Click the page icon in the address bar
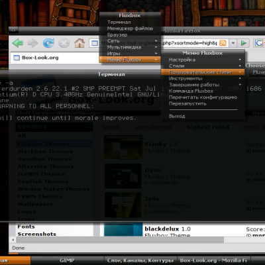Image resolution: width=265 pixels, height=265 pixels. pos(95,43)
